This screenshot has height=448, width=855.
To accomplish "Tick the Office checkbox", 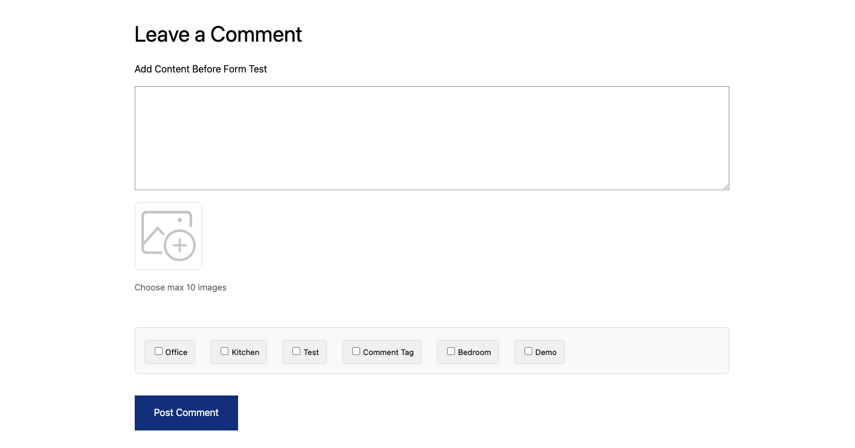I will click(158, 351).
